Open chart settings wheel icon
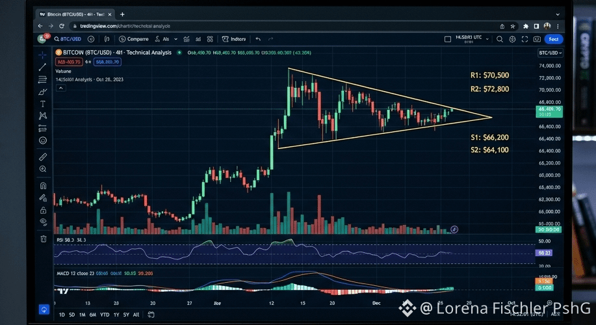The height and width of the screenshot is (325, 596). coord(512,39)
